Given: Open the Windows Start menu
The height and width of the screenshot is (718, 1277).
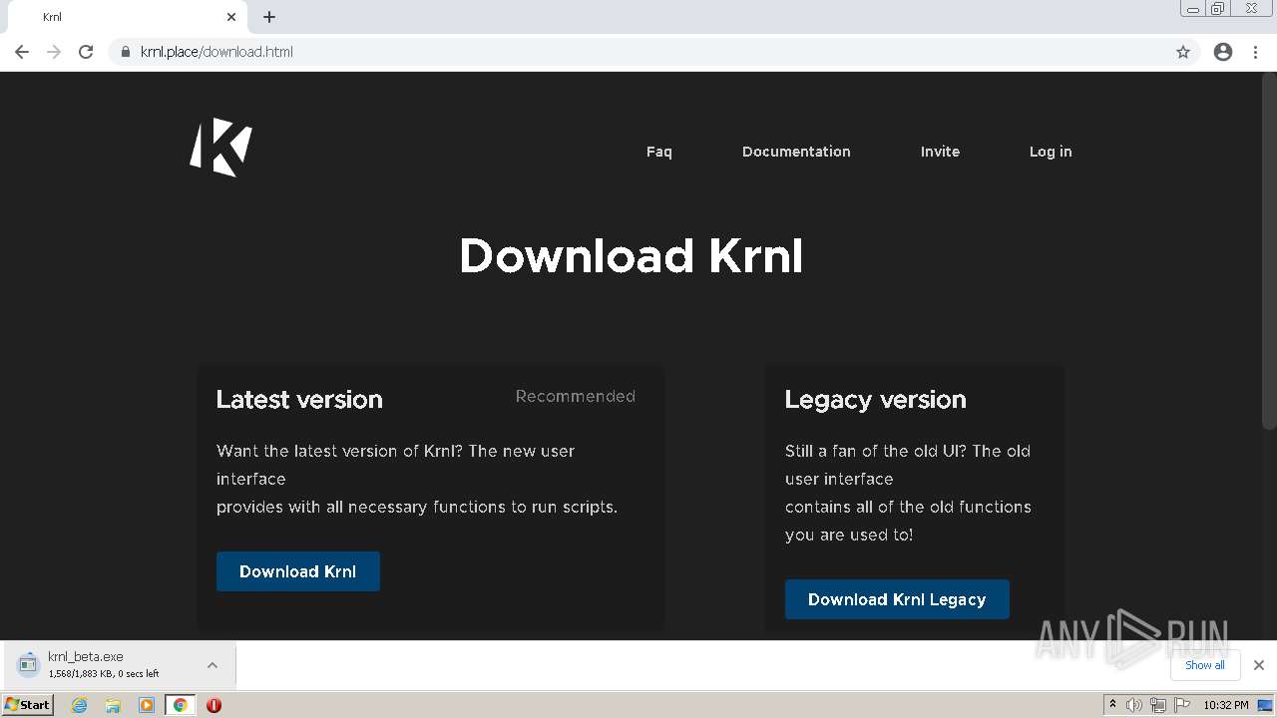Looking at the screenshot, I should (x=27, y=705).
